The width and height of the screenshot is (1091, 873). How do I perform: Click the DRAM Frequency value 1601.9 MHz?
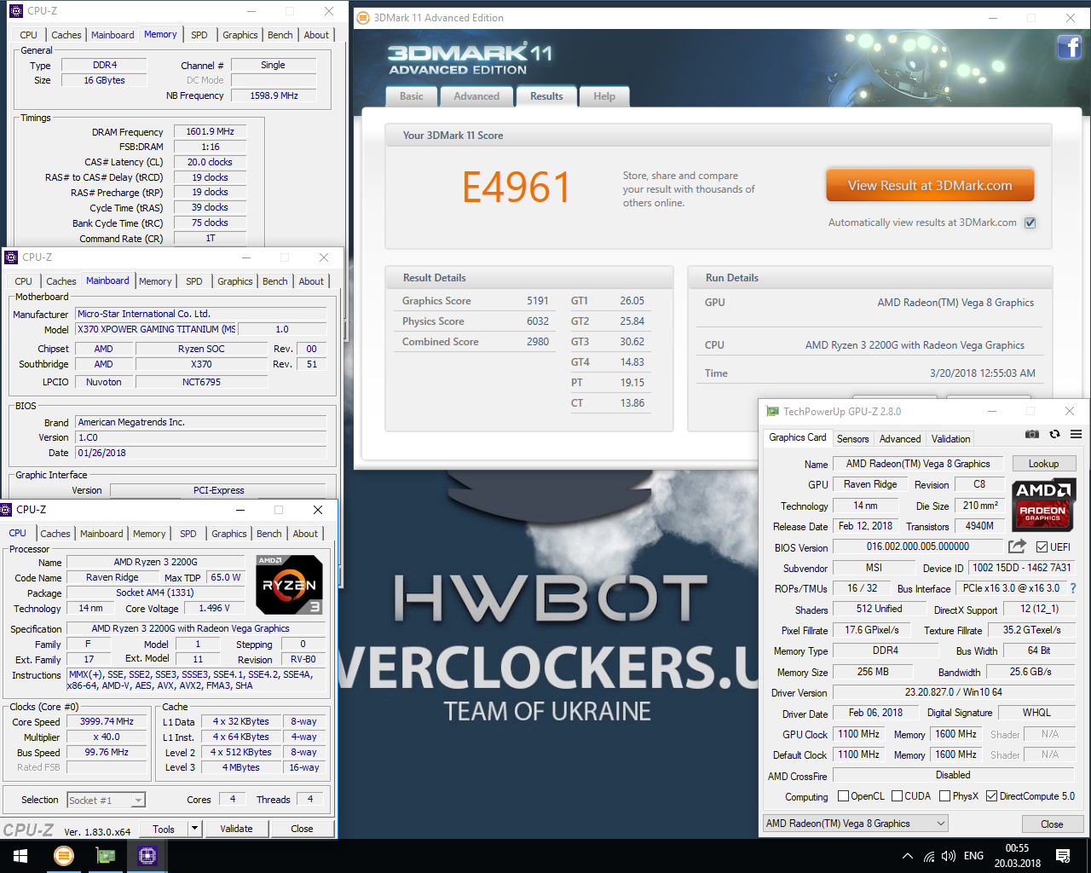[210, 131]
